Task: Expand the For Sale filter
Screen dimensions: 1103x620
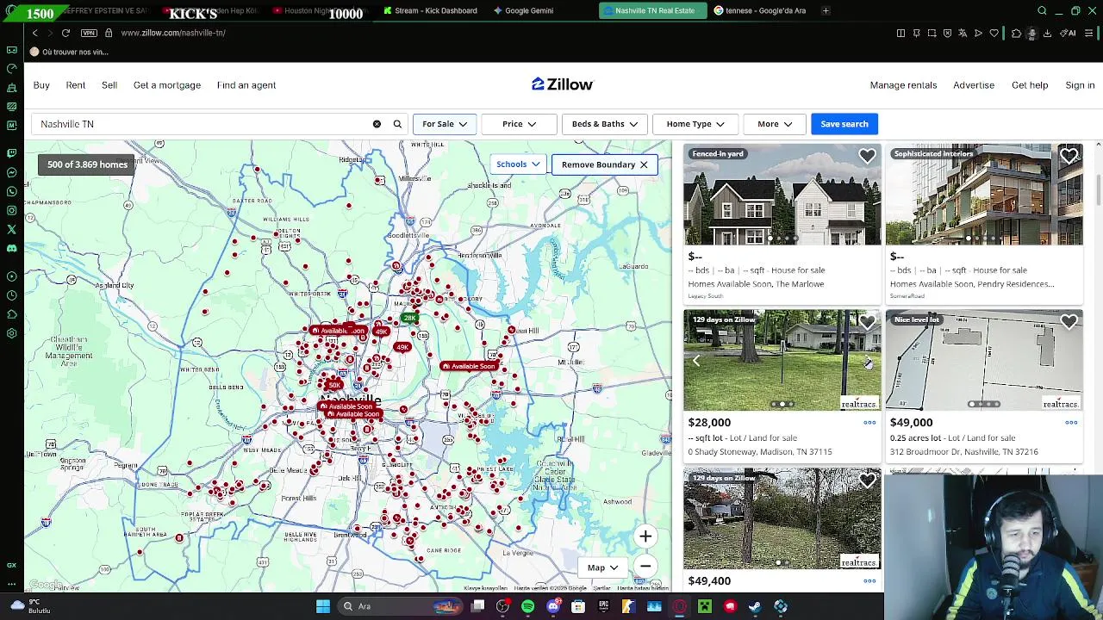Action: [445, 124]
